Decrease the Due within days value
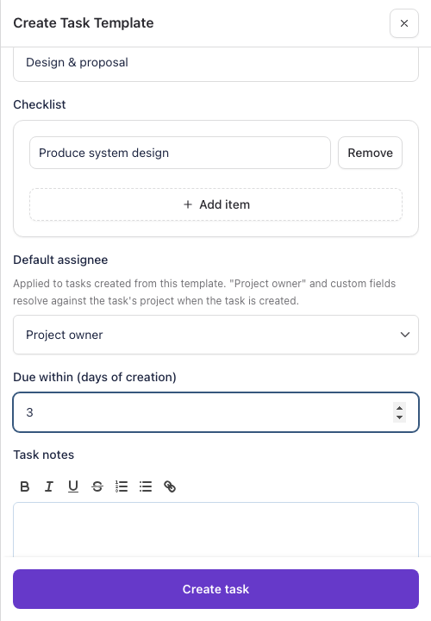 [399, 417]
